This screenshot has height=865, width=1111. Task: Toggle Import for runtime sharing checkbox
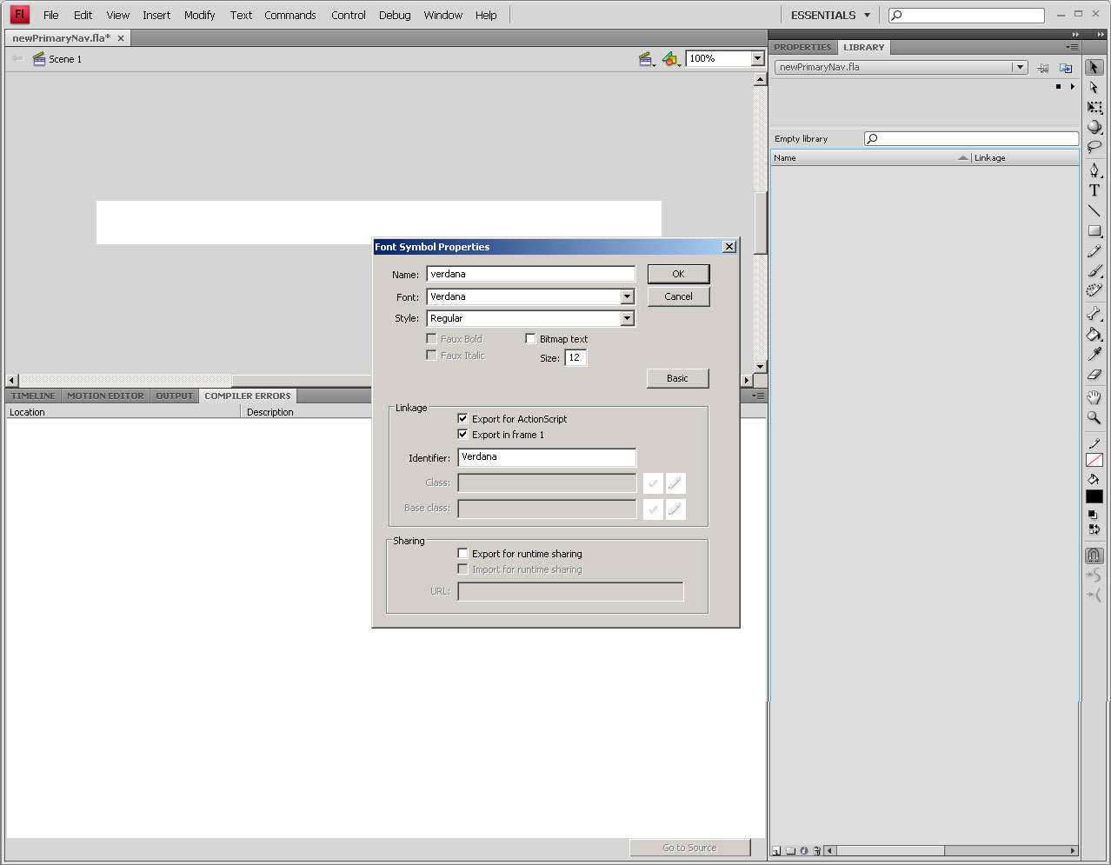[462, 569]
